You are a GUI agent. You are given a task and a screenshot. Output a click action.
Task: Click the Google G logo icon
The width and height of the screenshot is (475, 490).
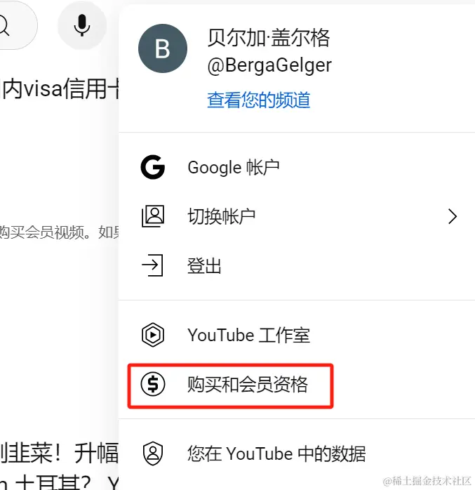tap(153, 167)
